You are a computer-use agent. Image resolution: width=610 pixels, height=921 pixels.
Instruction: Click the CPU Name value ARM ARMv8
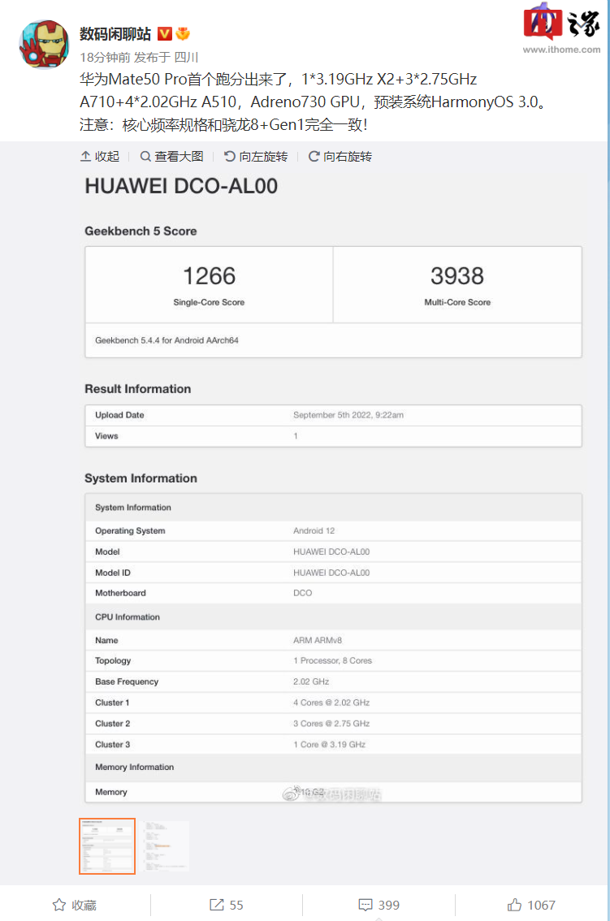click(318, 640)
